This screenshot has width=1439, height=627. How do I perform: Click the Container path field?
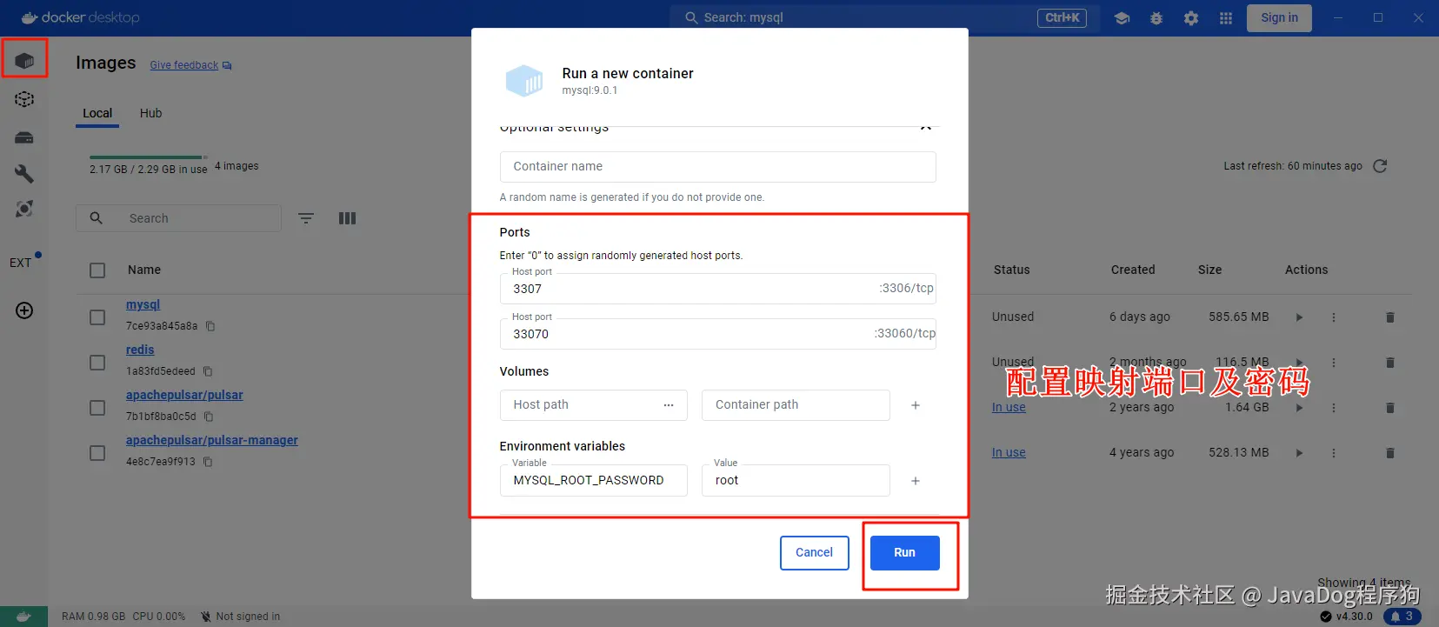[796, 405]
